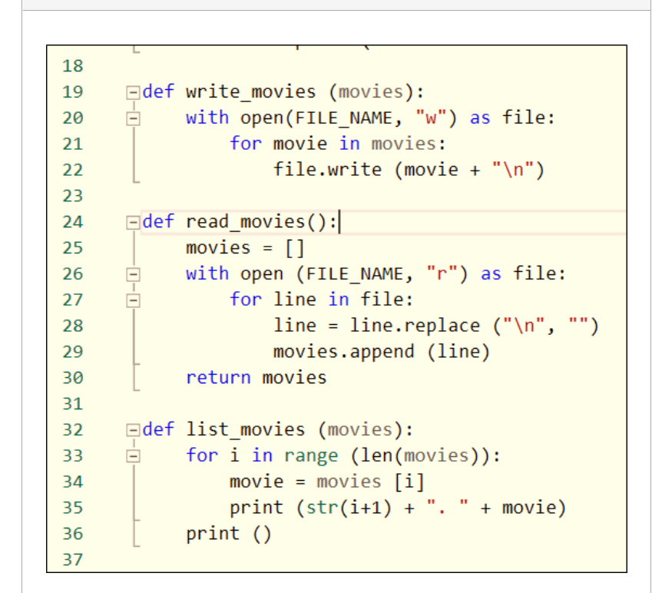Click the fold marker beside for movie in movies
The width and height of the screenshot is (652, 593).
(132, 143)
